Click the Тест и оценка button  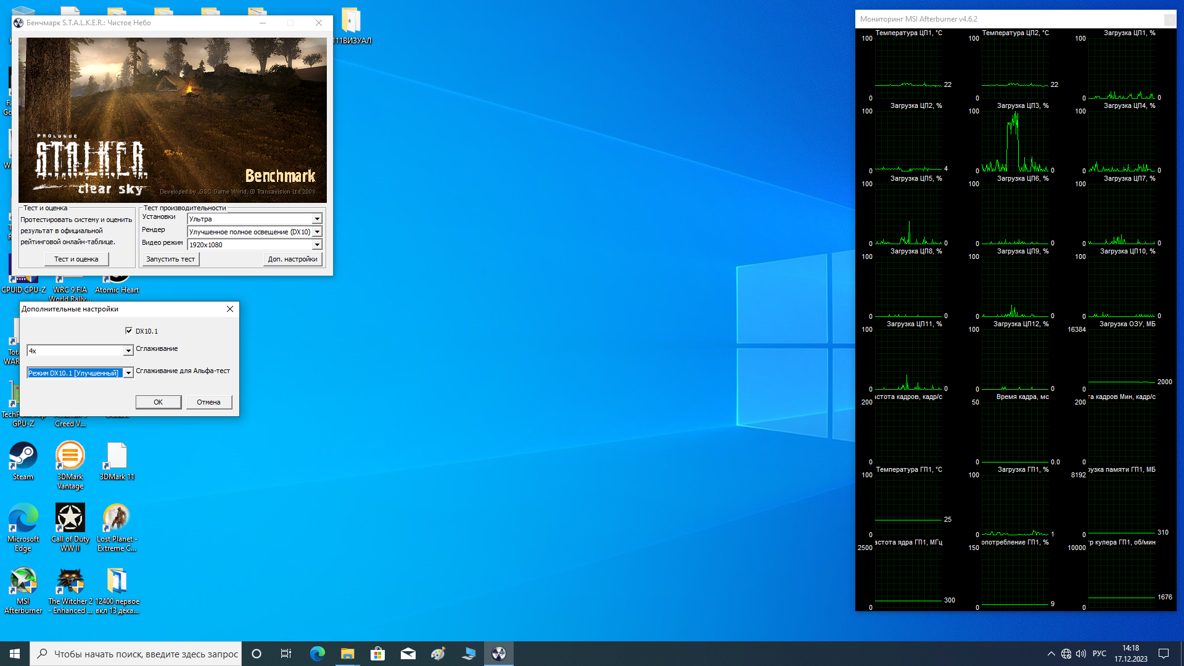coord(76,259)
